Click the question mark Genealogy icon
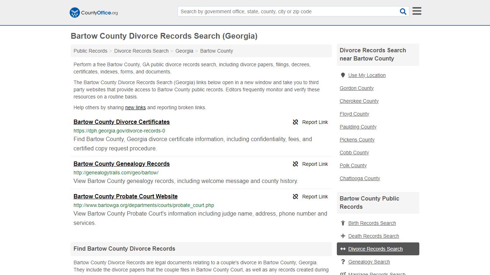490x275 pixels. click(x=343, y=262)
